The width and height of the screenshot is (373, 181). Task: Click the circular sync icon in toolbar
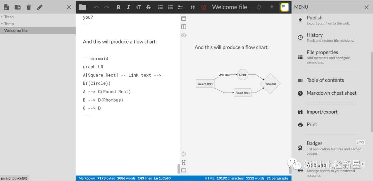(259, 7)
